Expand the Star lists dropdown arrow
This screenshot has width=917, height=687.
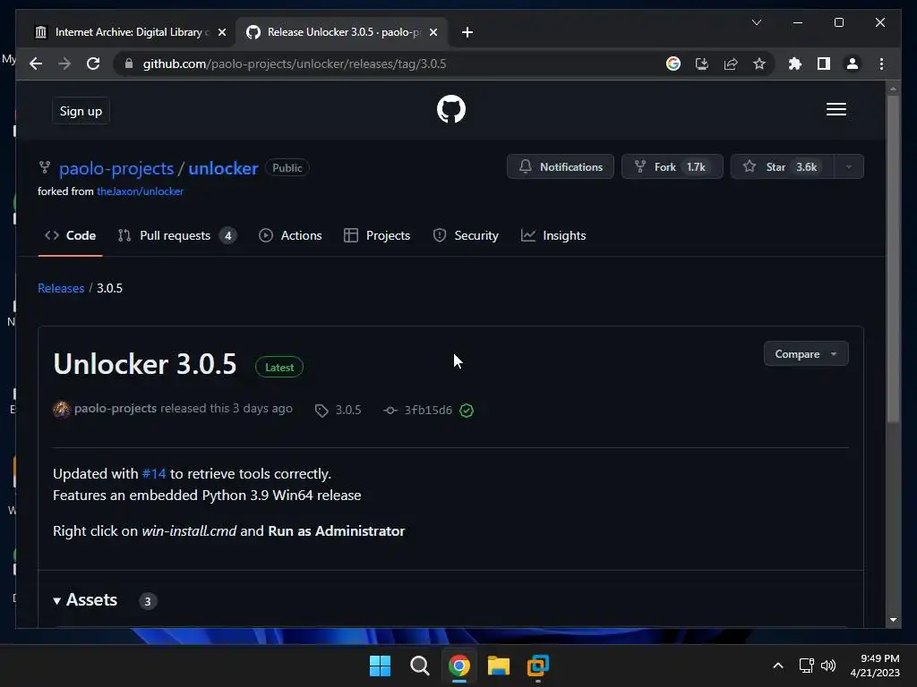click(x=849, y=166)
